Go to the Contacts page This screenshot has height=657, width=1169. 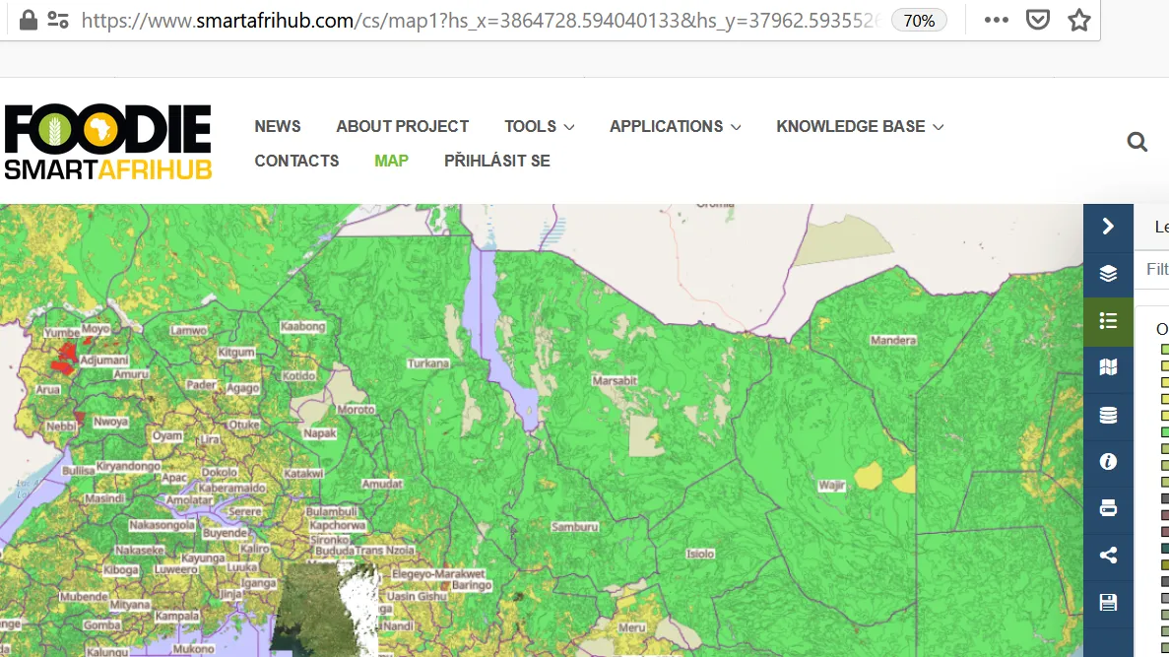(x=296, y=162)
